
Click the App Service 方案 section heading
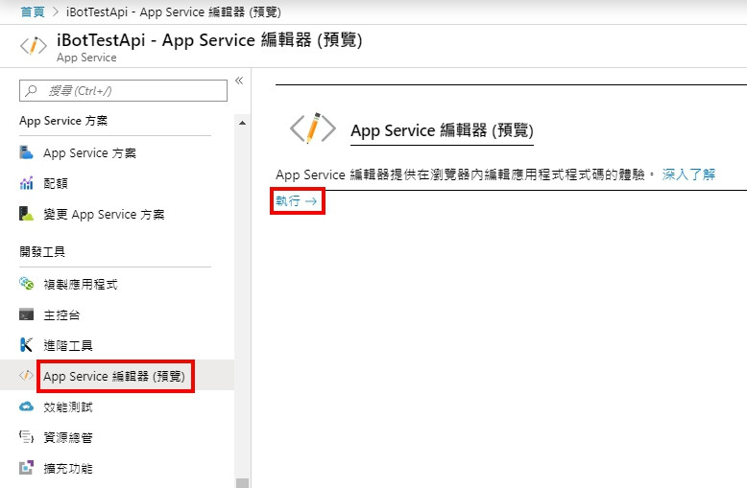[63, 121]
